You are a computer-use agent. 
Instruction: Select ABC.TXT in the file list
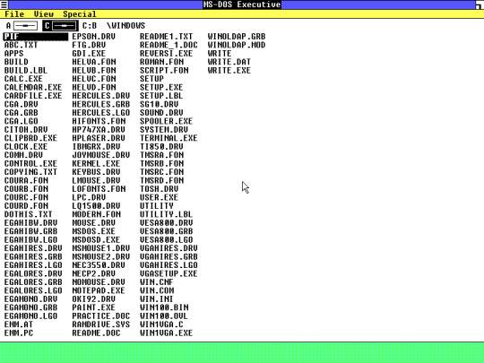click(21, 45)
